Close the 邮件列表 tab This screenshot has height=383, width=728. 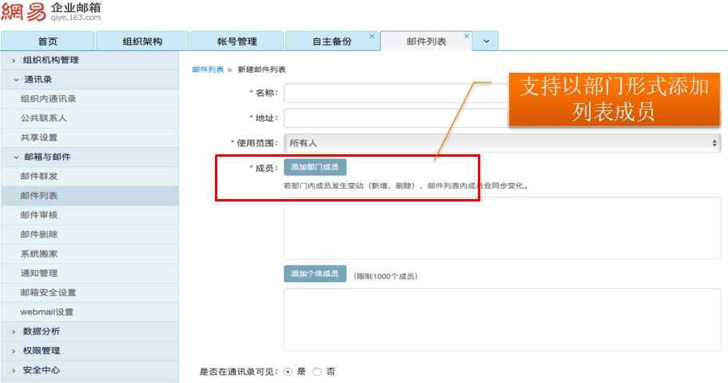point(465,37)
